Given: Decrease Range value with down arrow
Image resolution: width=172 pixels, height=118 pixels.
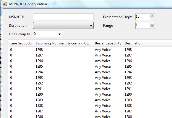Looking at the screenshot, I should (x=152, y=27).
